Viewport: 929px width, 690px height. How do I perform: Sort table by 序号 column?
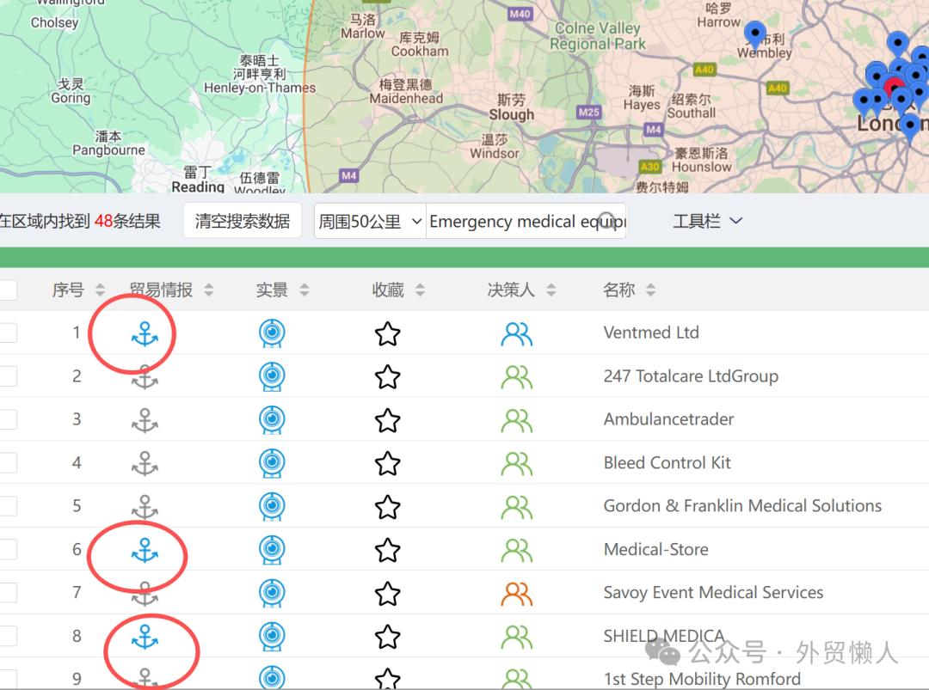pos(100,290)
